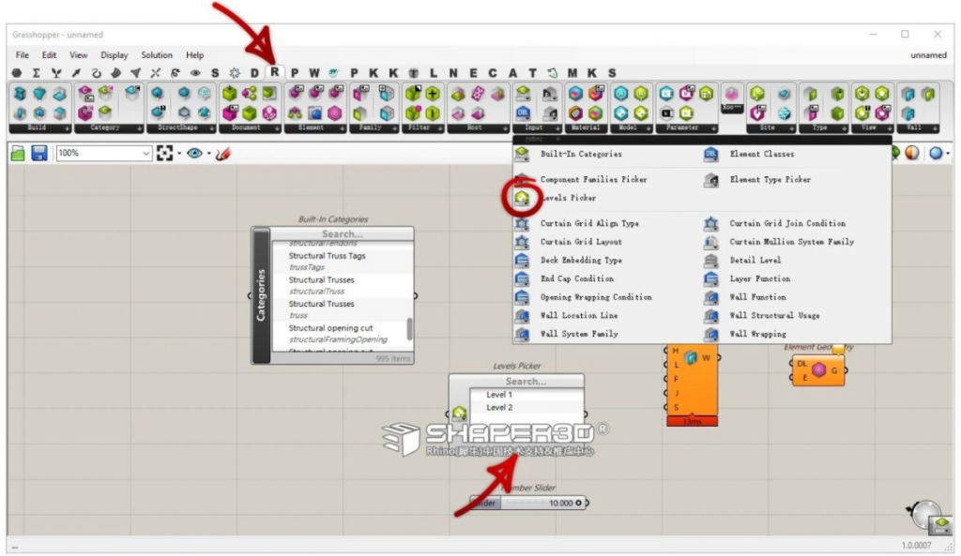Click the Levels Picker component icon on canvas
Image resolution: width=961 pixels, height=556 pixels.
459,413
